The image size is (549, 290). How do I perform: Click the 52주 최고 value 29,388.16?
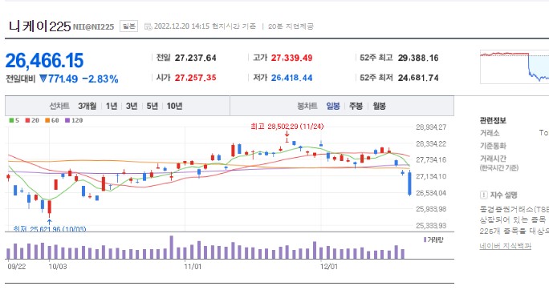418,58
